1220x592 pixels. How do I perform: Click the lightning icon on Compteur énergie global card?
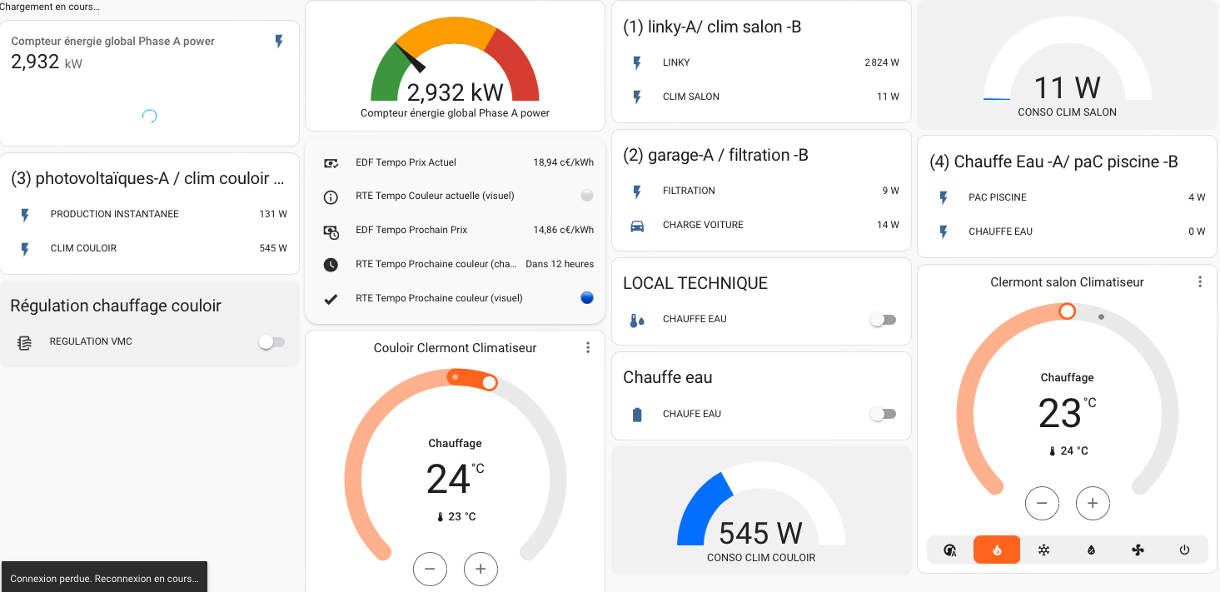tap(279, 41)
